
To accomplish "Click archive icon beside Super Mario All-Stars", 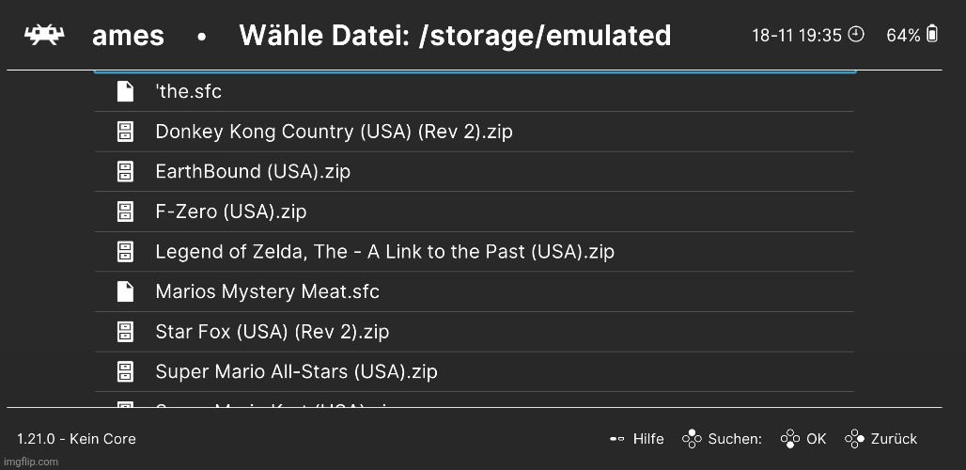I will coord(125,371).
